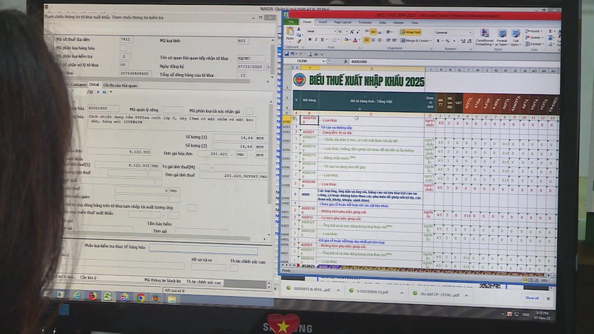The width and height of the screenshot is (594, 334).
Task: Click the Fill Color bucket swatch
Action: (x=346, y=40)
